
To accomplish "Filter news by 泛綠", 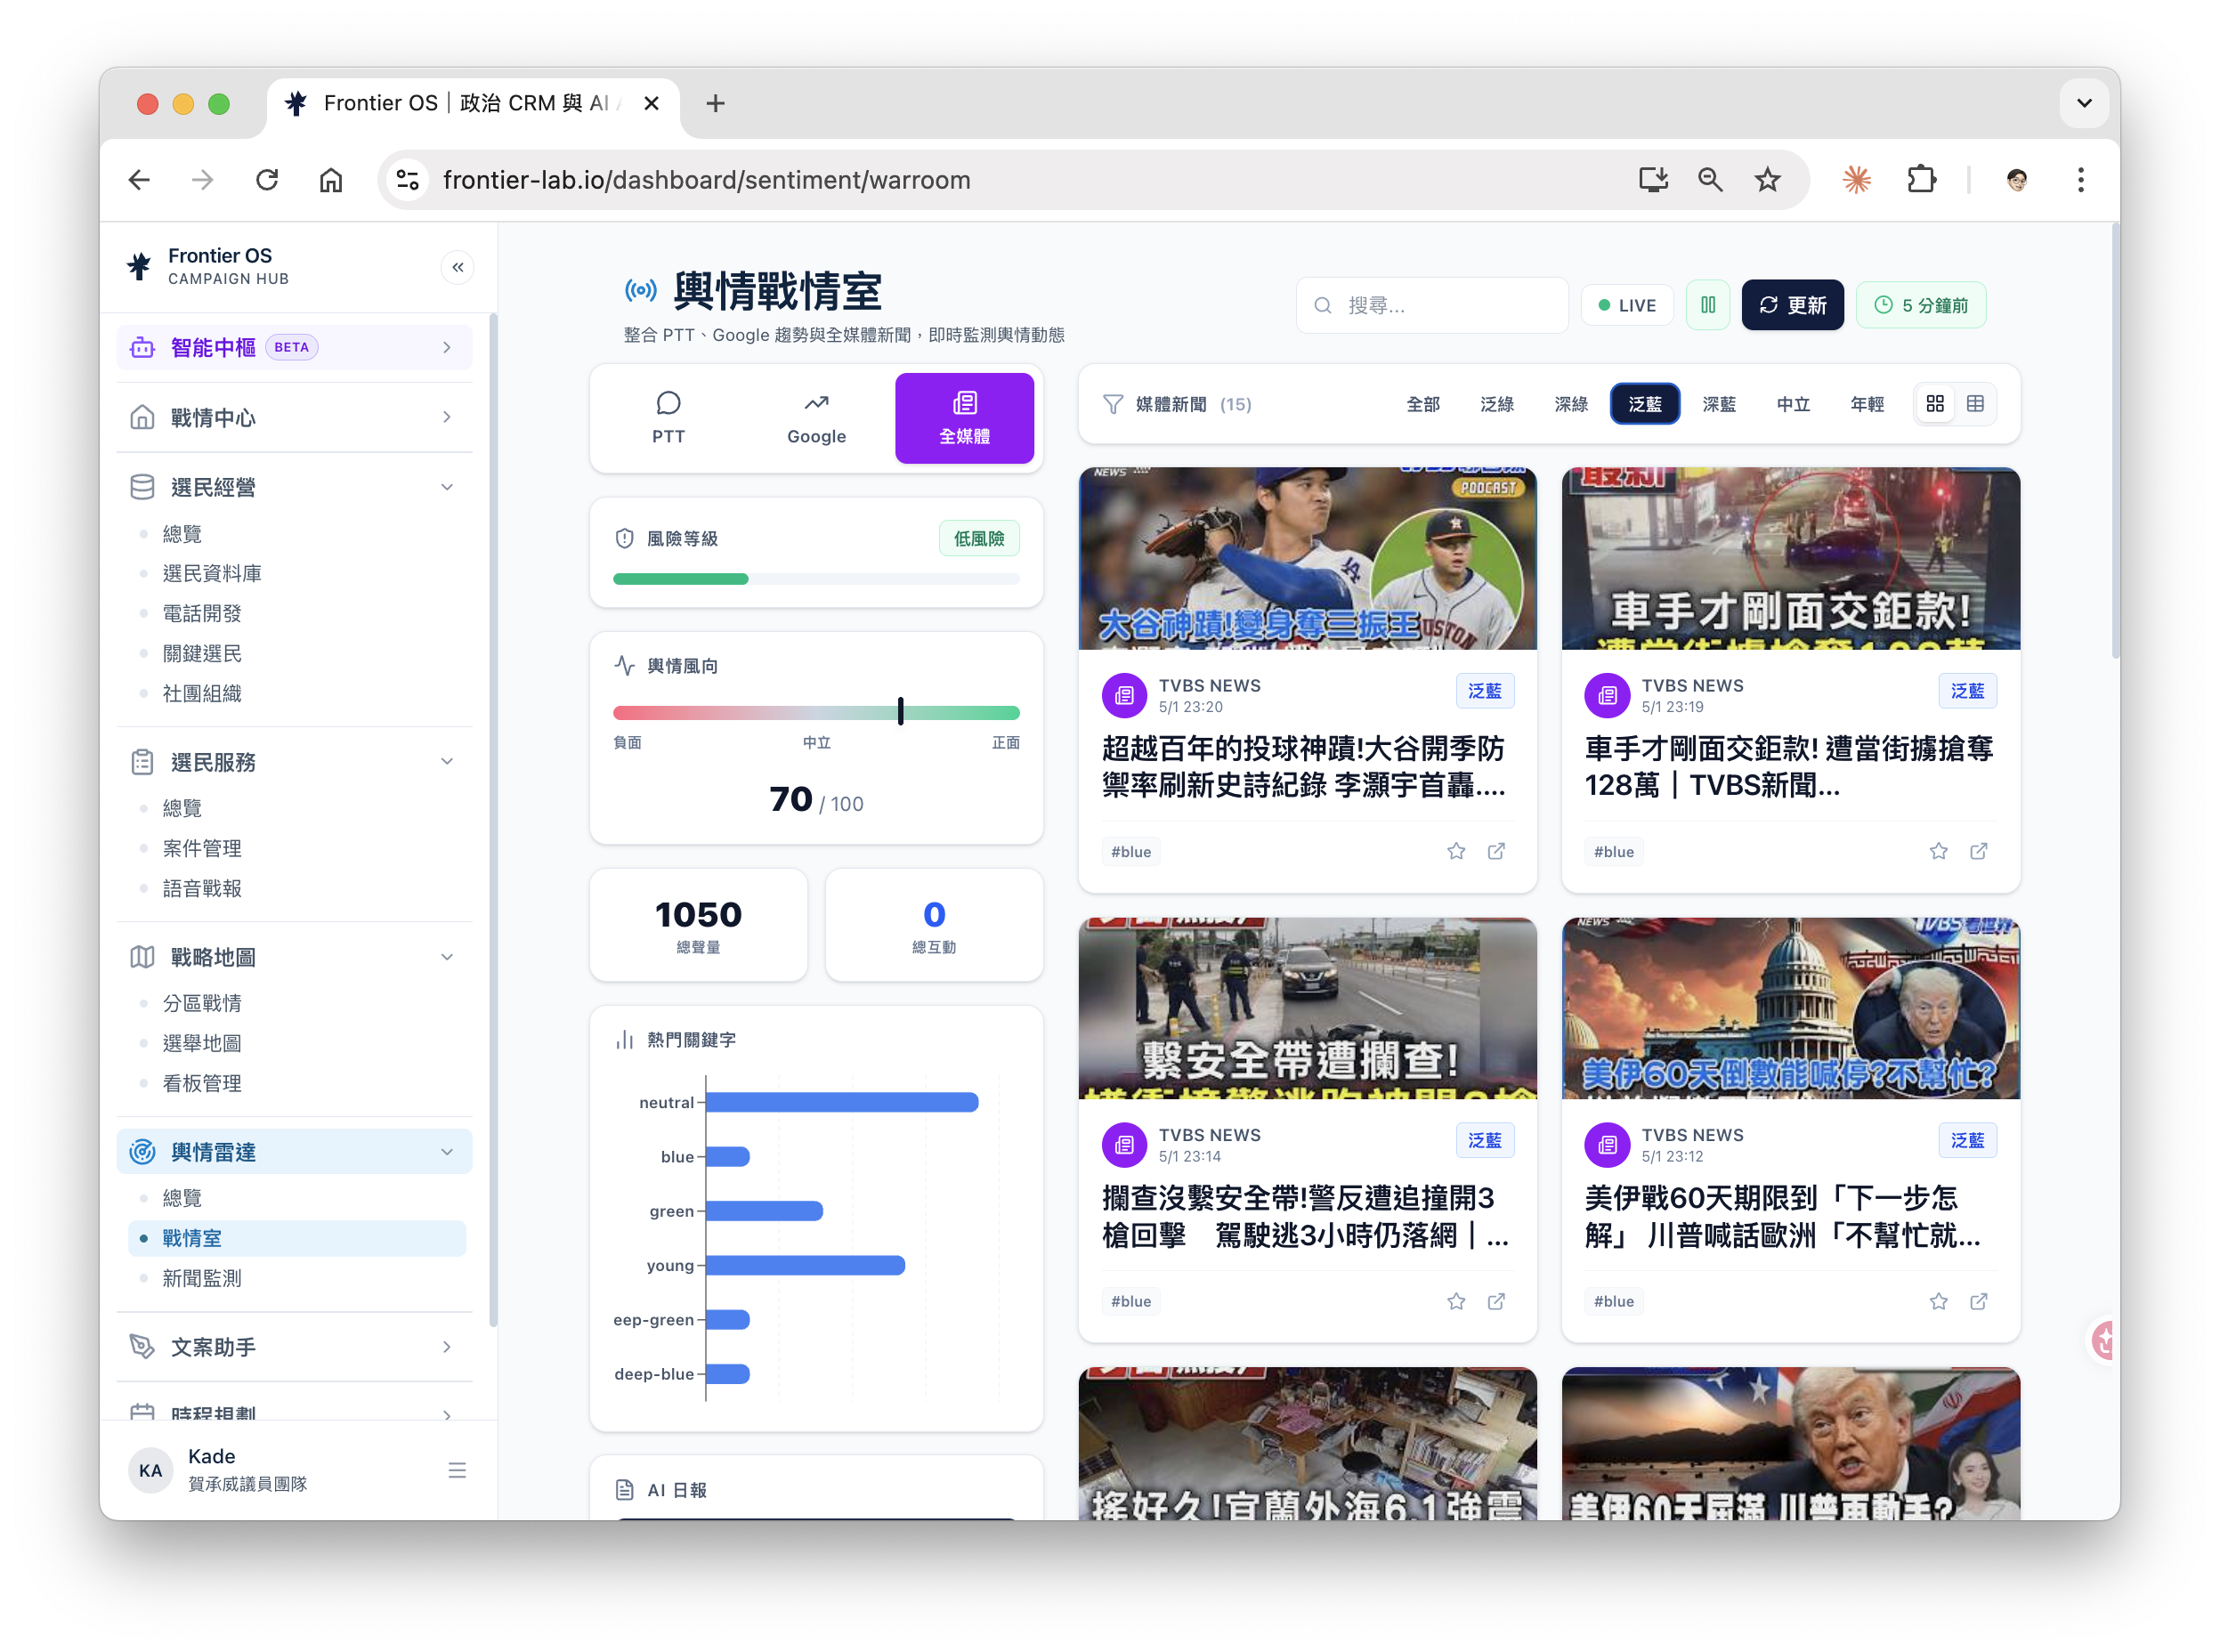I will point(1496,404).
